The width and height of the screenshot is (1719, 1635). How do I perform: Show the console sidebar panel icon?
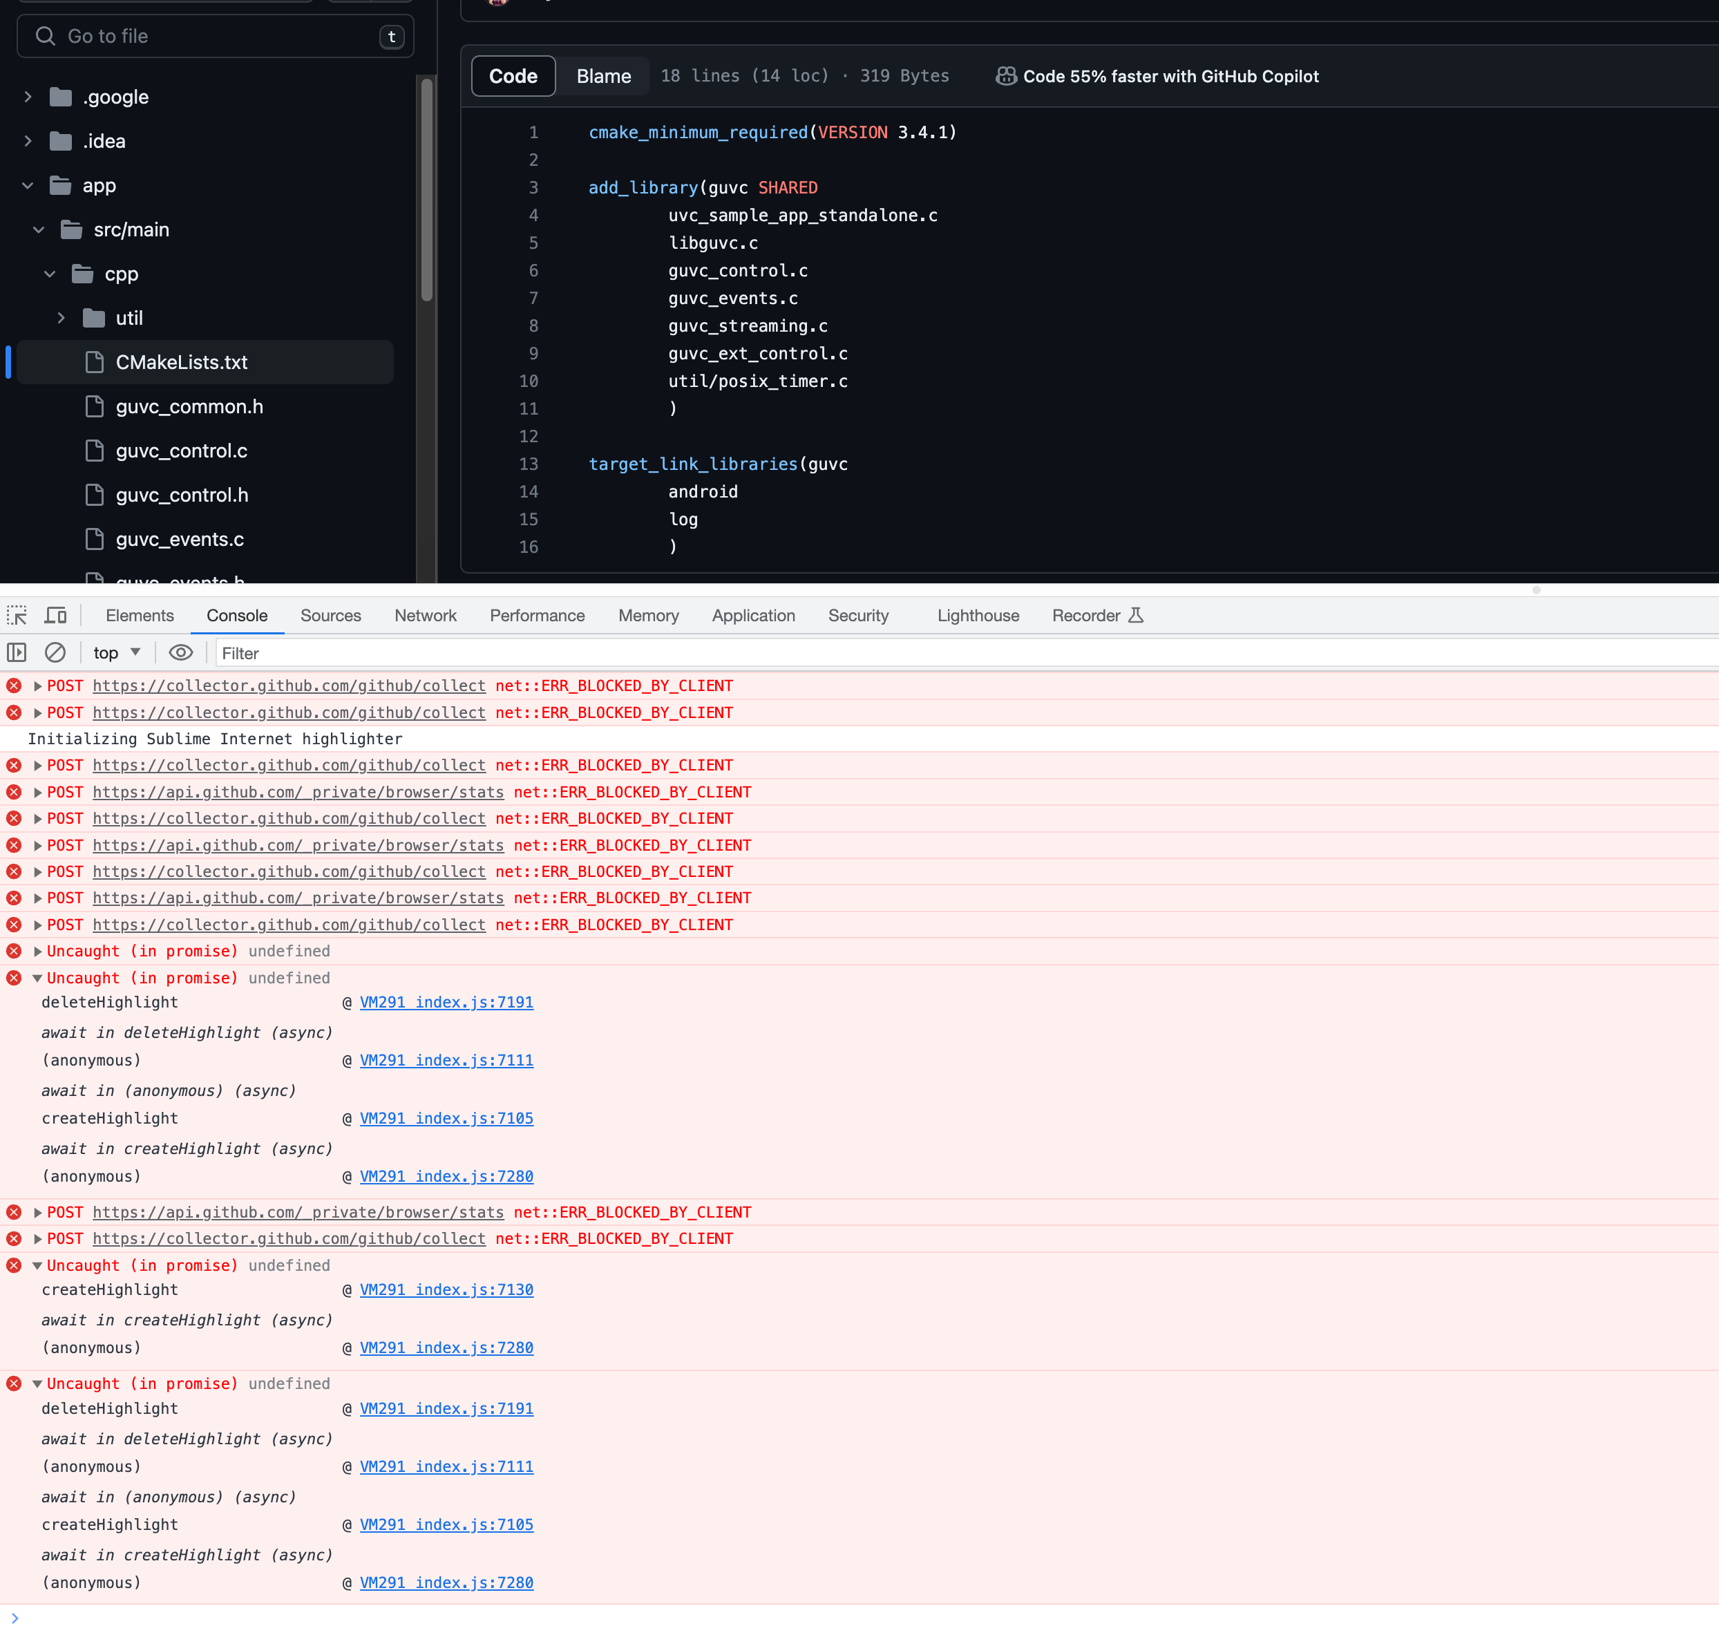pyautogui.click(x=17, y=653)
